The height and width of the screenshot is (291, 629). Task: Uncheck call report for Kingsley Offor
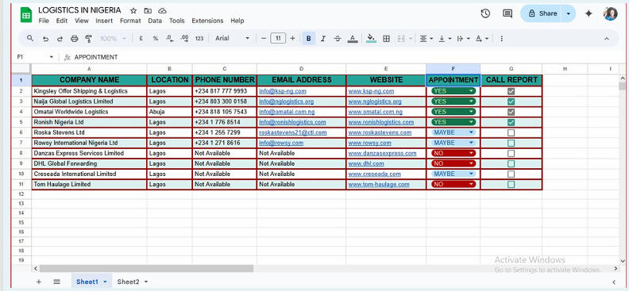[511, 91]
